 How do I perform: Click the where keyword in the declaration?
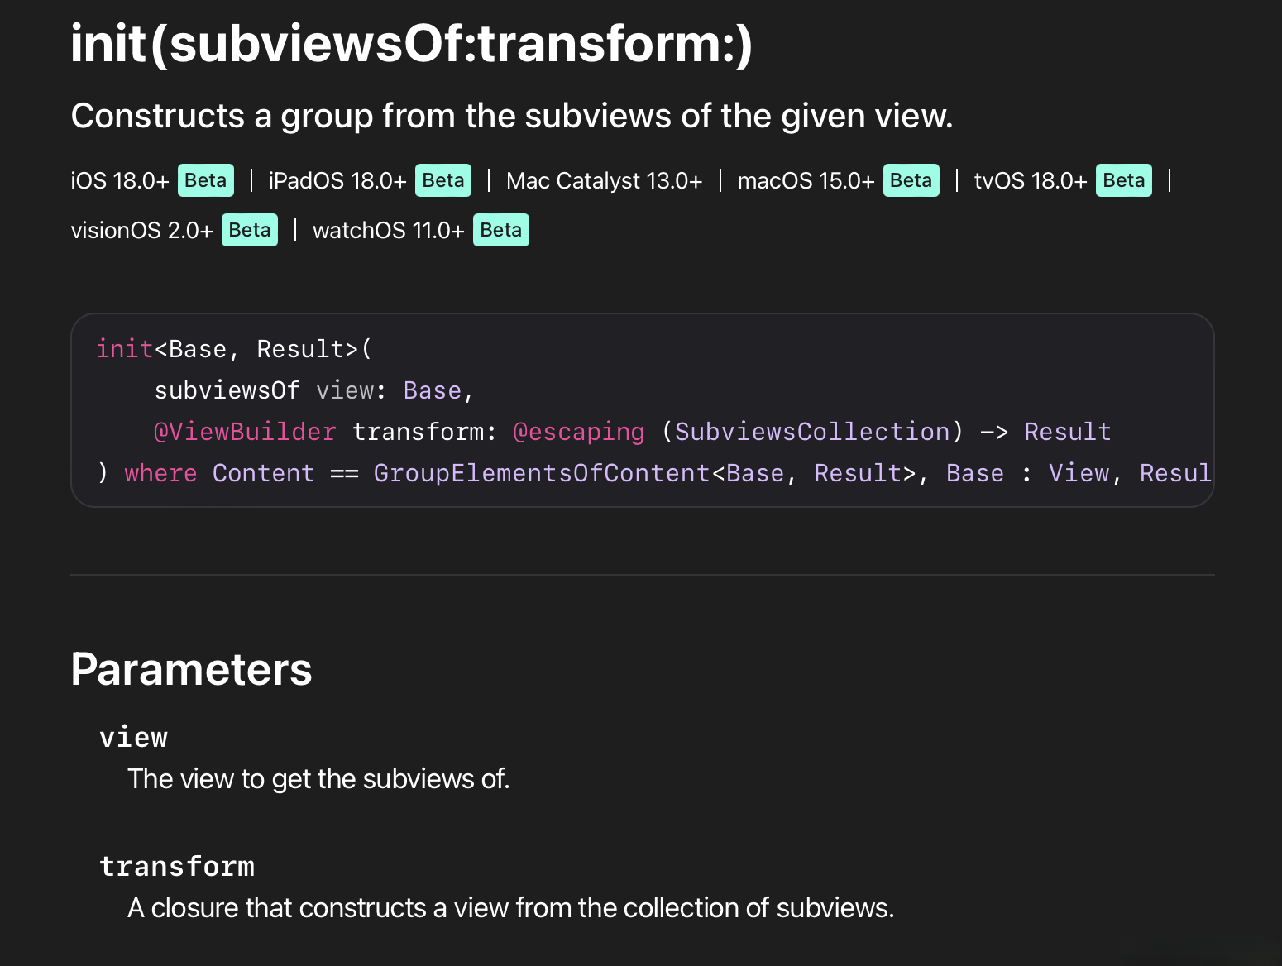click(160, 473)
